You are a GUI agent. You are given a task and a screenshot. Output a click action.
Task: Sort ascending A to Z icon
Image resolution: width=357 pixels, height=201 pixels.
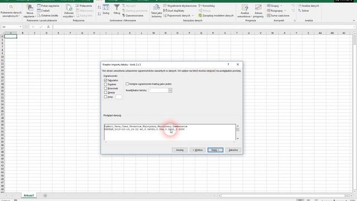(99, 7)
